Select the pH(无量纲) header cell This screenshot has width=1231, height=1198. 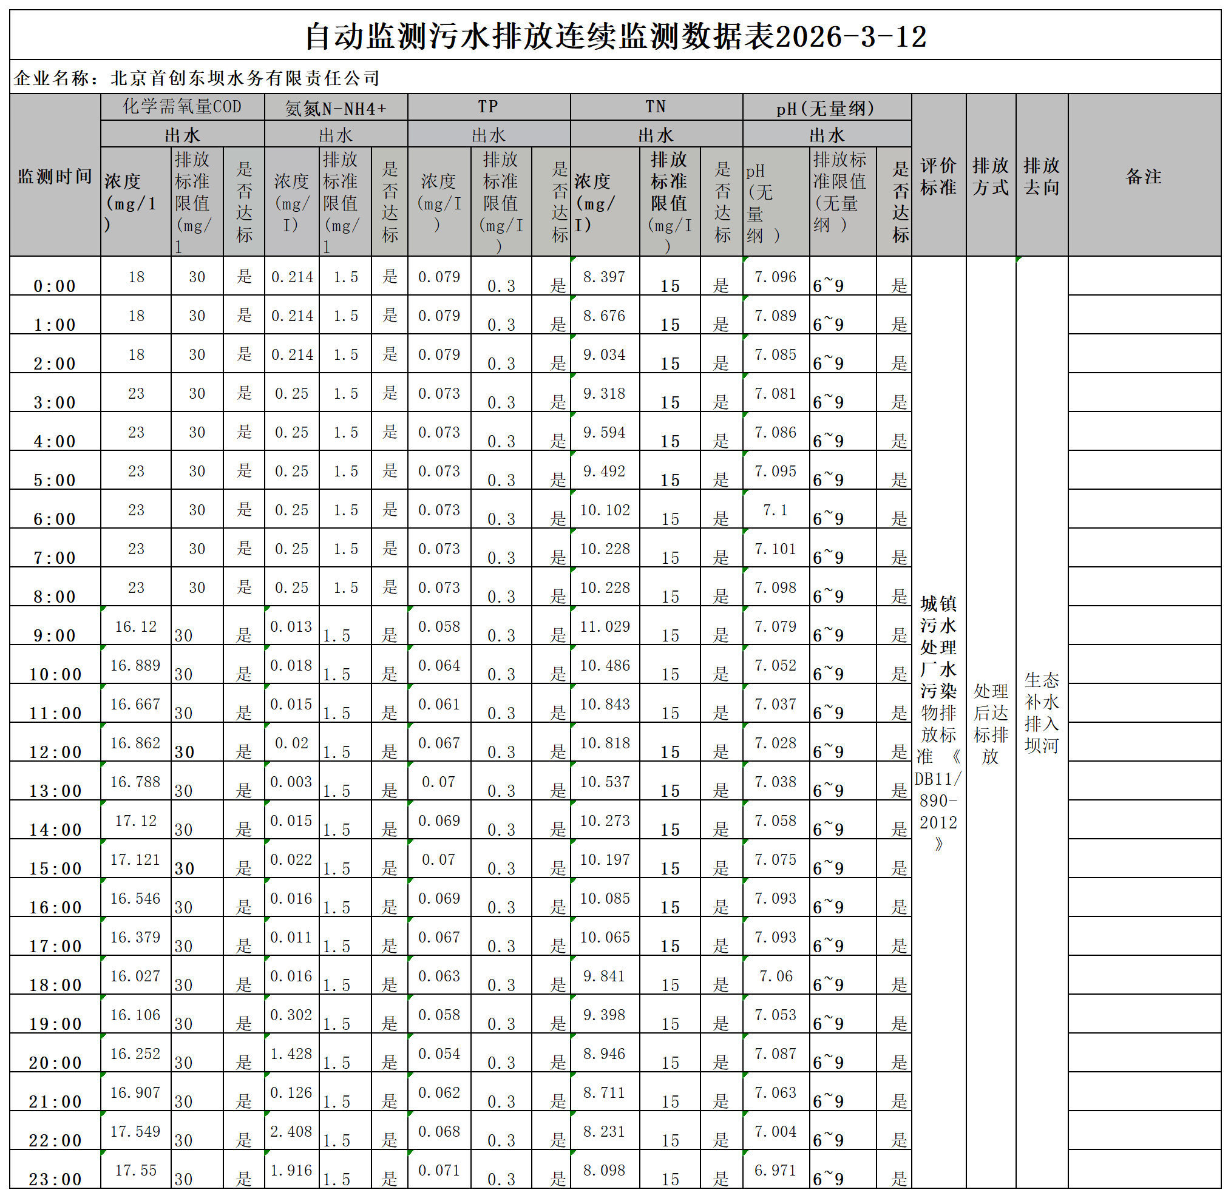coord(826,108)
